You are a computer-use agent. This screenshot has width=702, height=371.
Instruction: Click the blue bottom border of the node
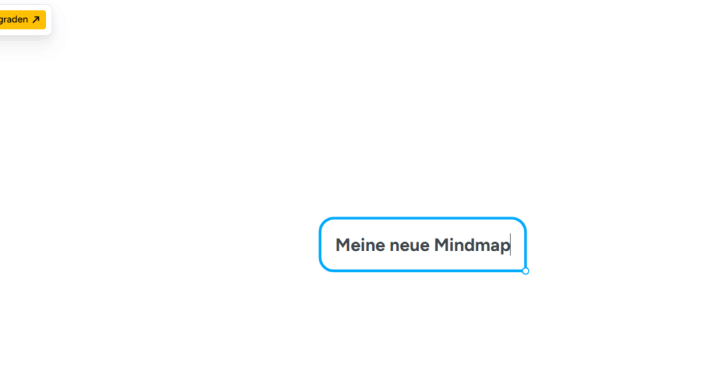click(x=422, y=271)
